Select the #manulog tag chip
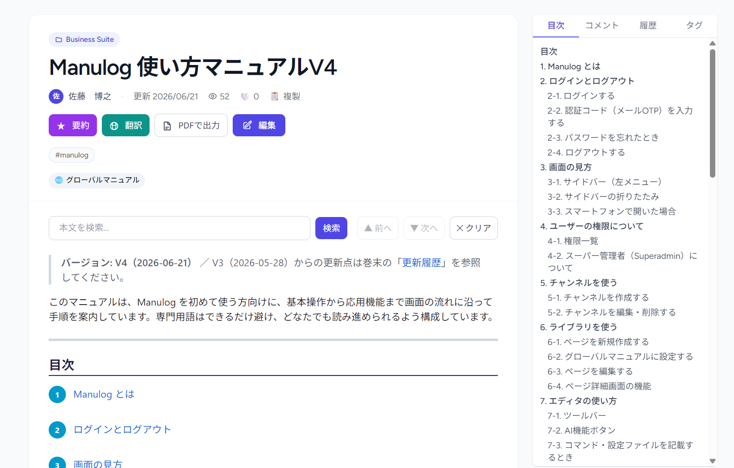This screenshot has width=734, height=468. 72,155
